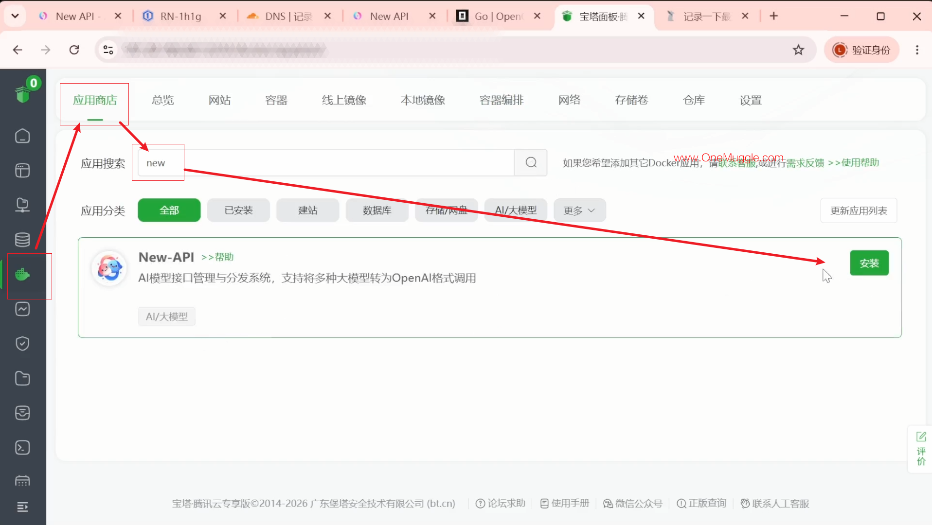The image size is (932, 525).
Task: Click the 更新应用列表 button
Action: (x=859, y=210)
